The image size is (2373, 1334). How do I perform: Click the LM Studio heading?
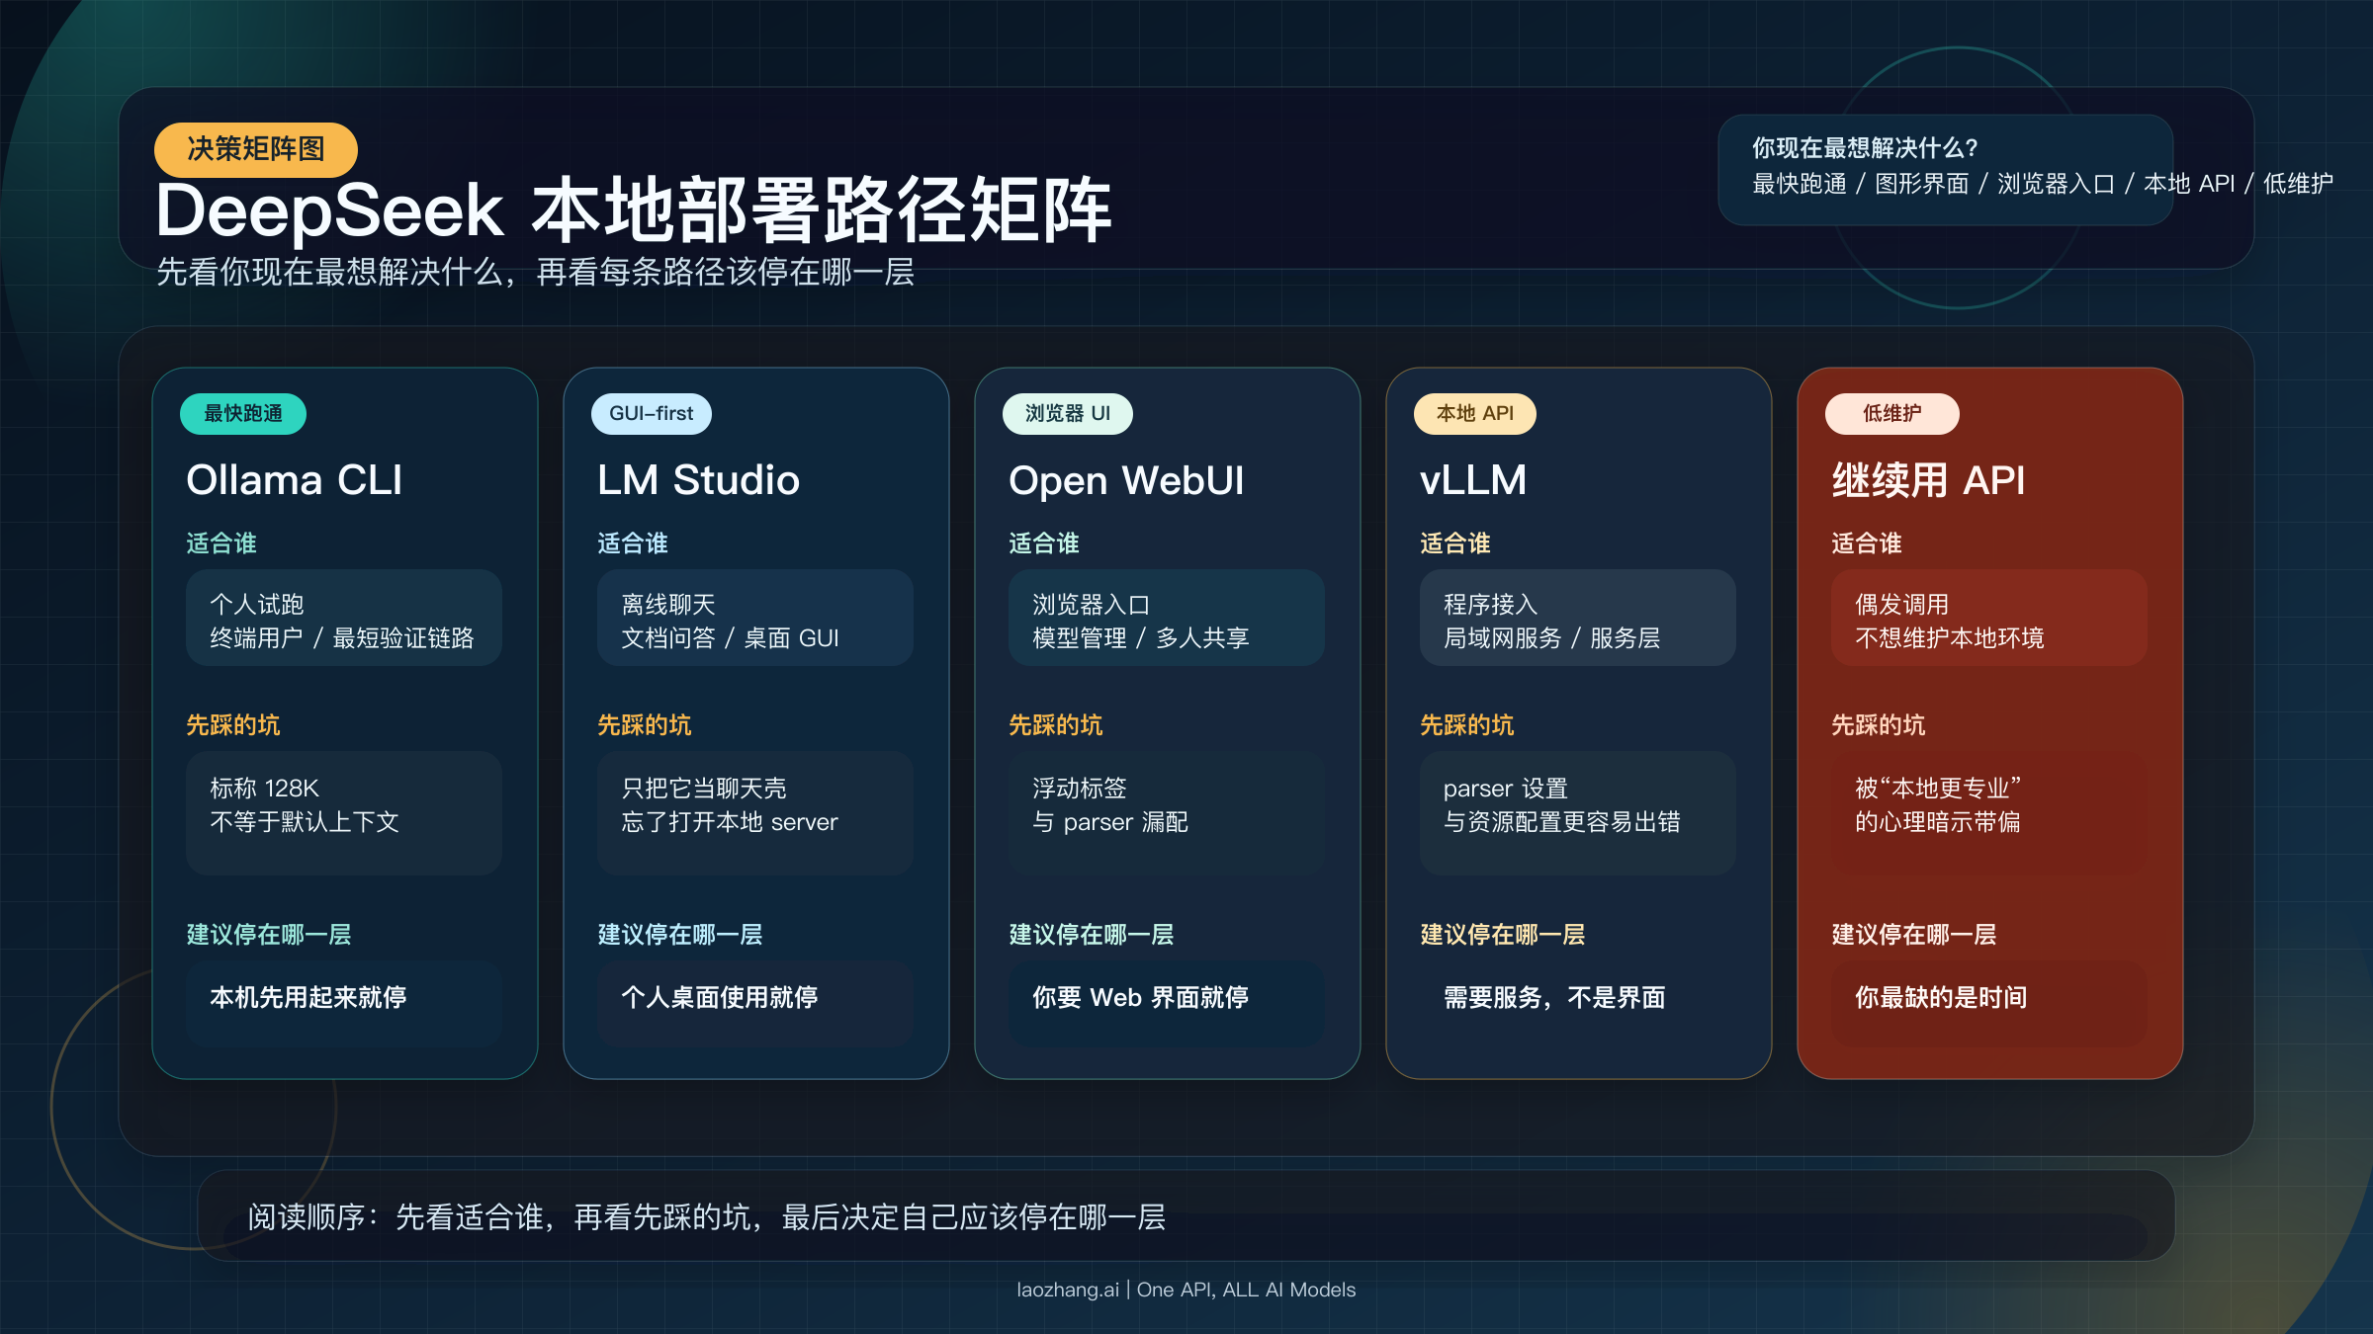[698, 480]
